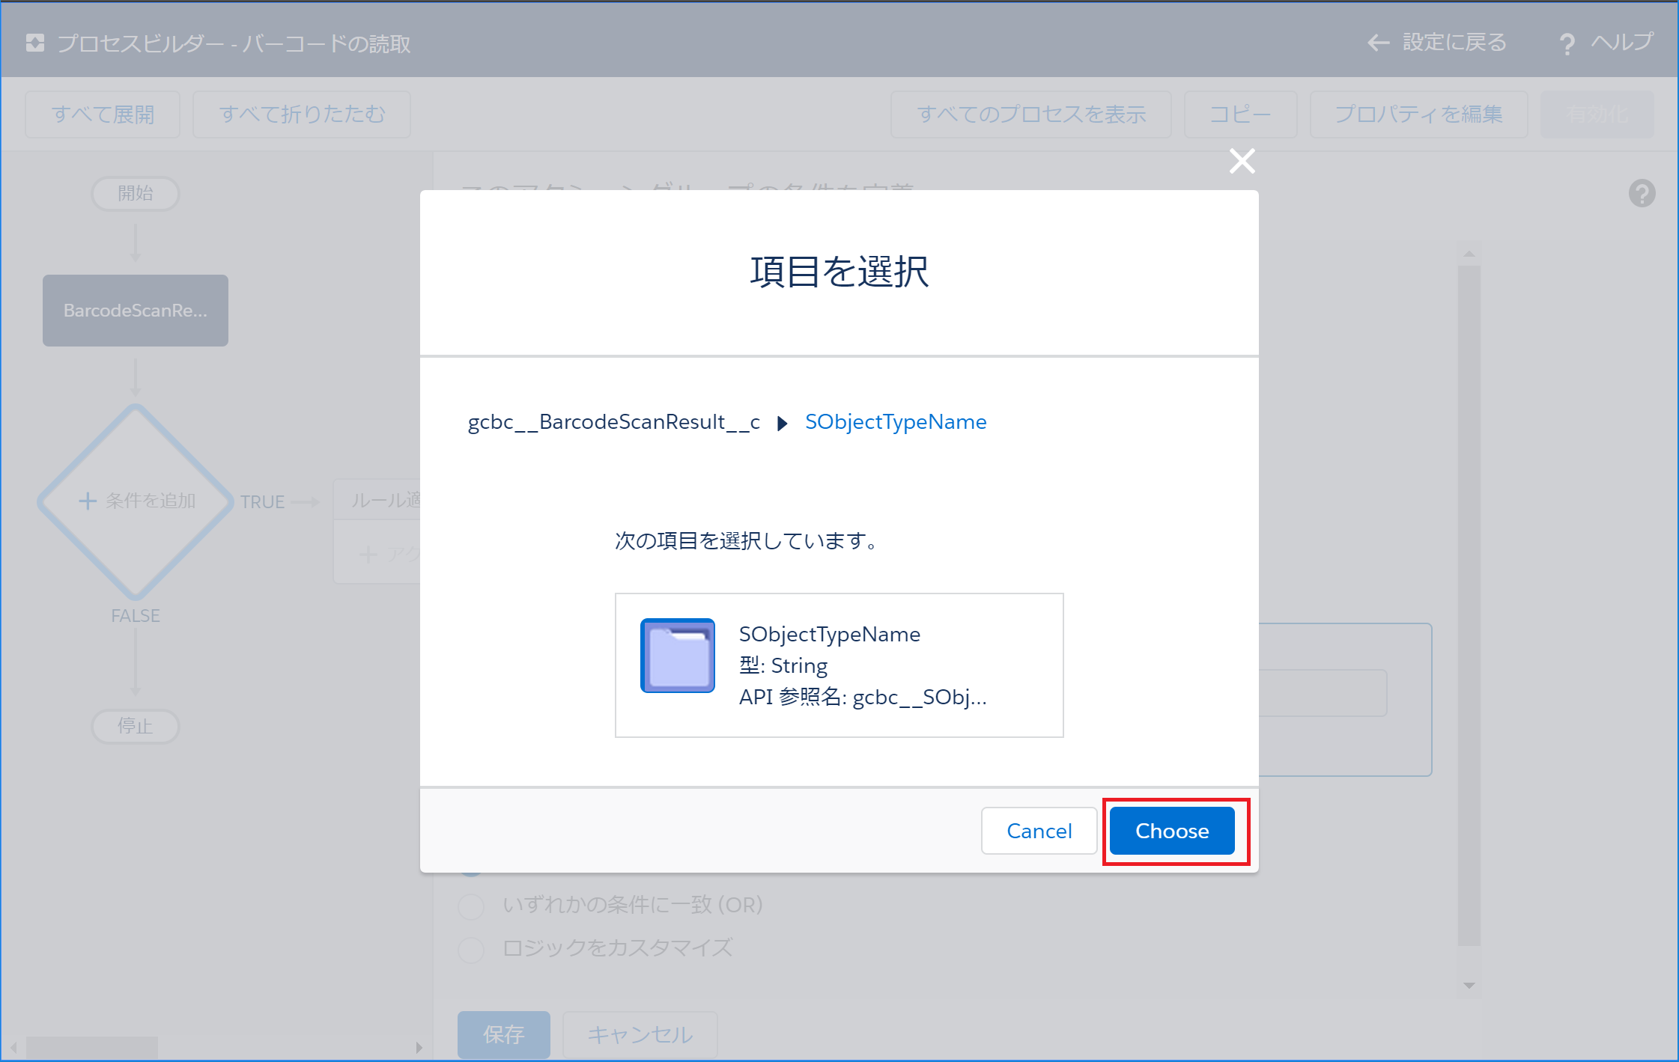Screen dimensions: 1679x1062
Task: Click すべてのプロセスを表示 button
Action: 1031,115
